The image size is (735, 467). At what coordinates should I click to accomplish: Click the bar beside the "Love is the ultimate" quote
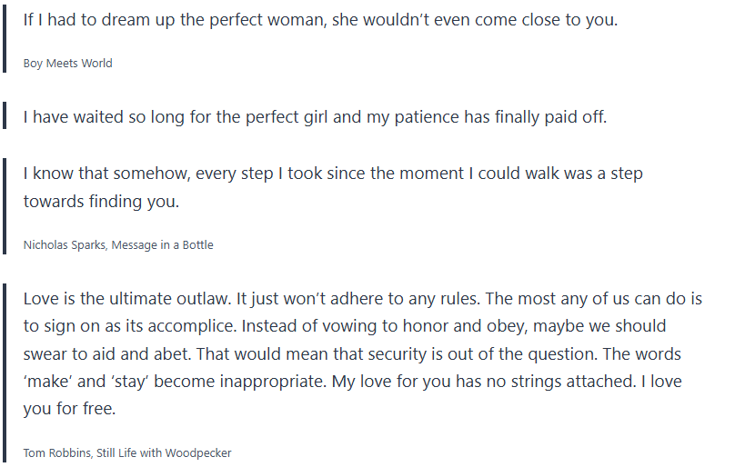click(5, 373)
